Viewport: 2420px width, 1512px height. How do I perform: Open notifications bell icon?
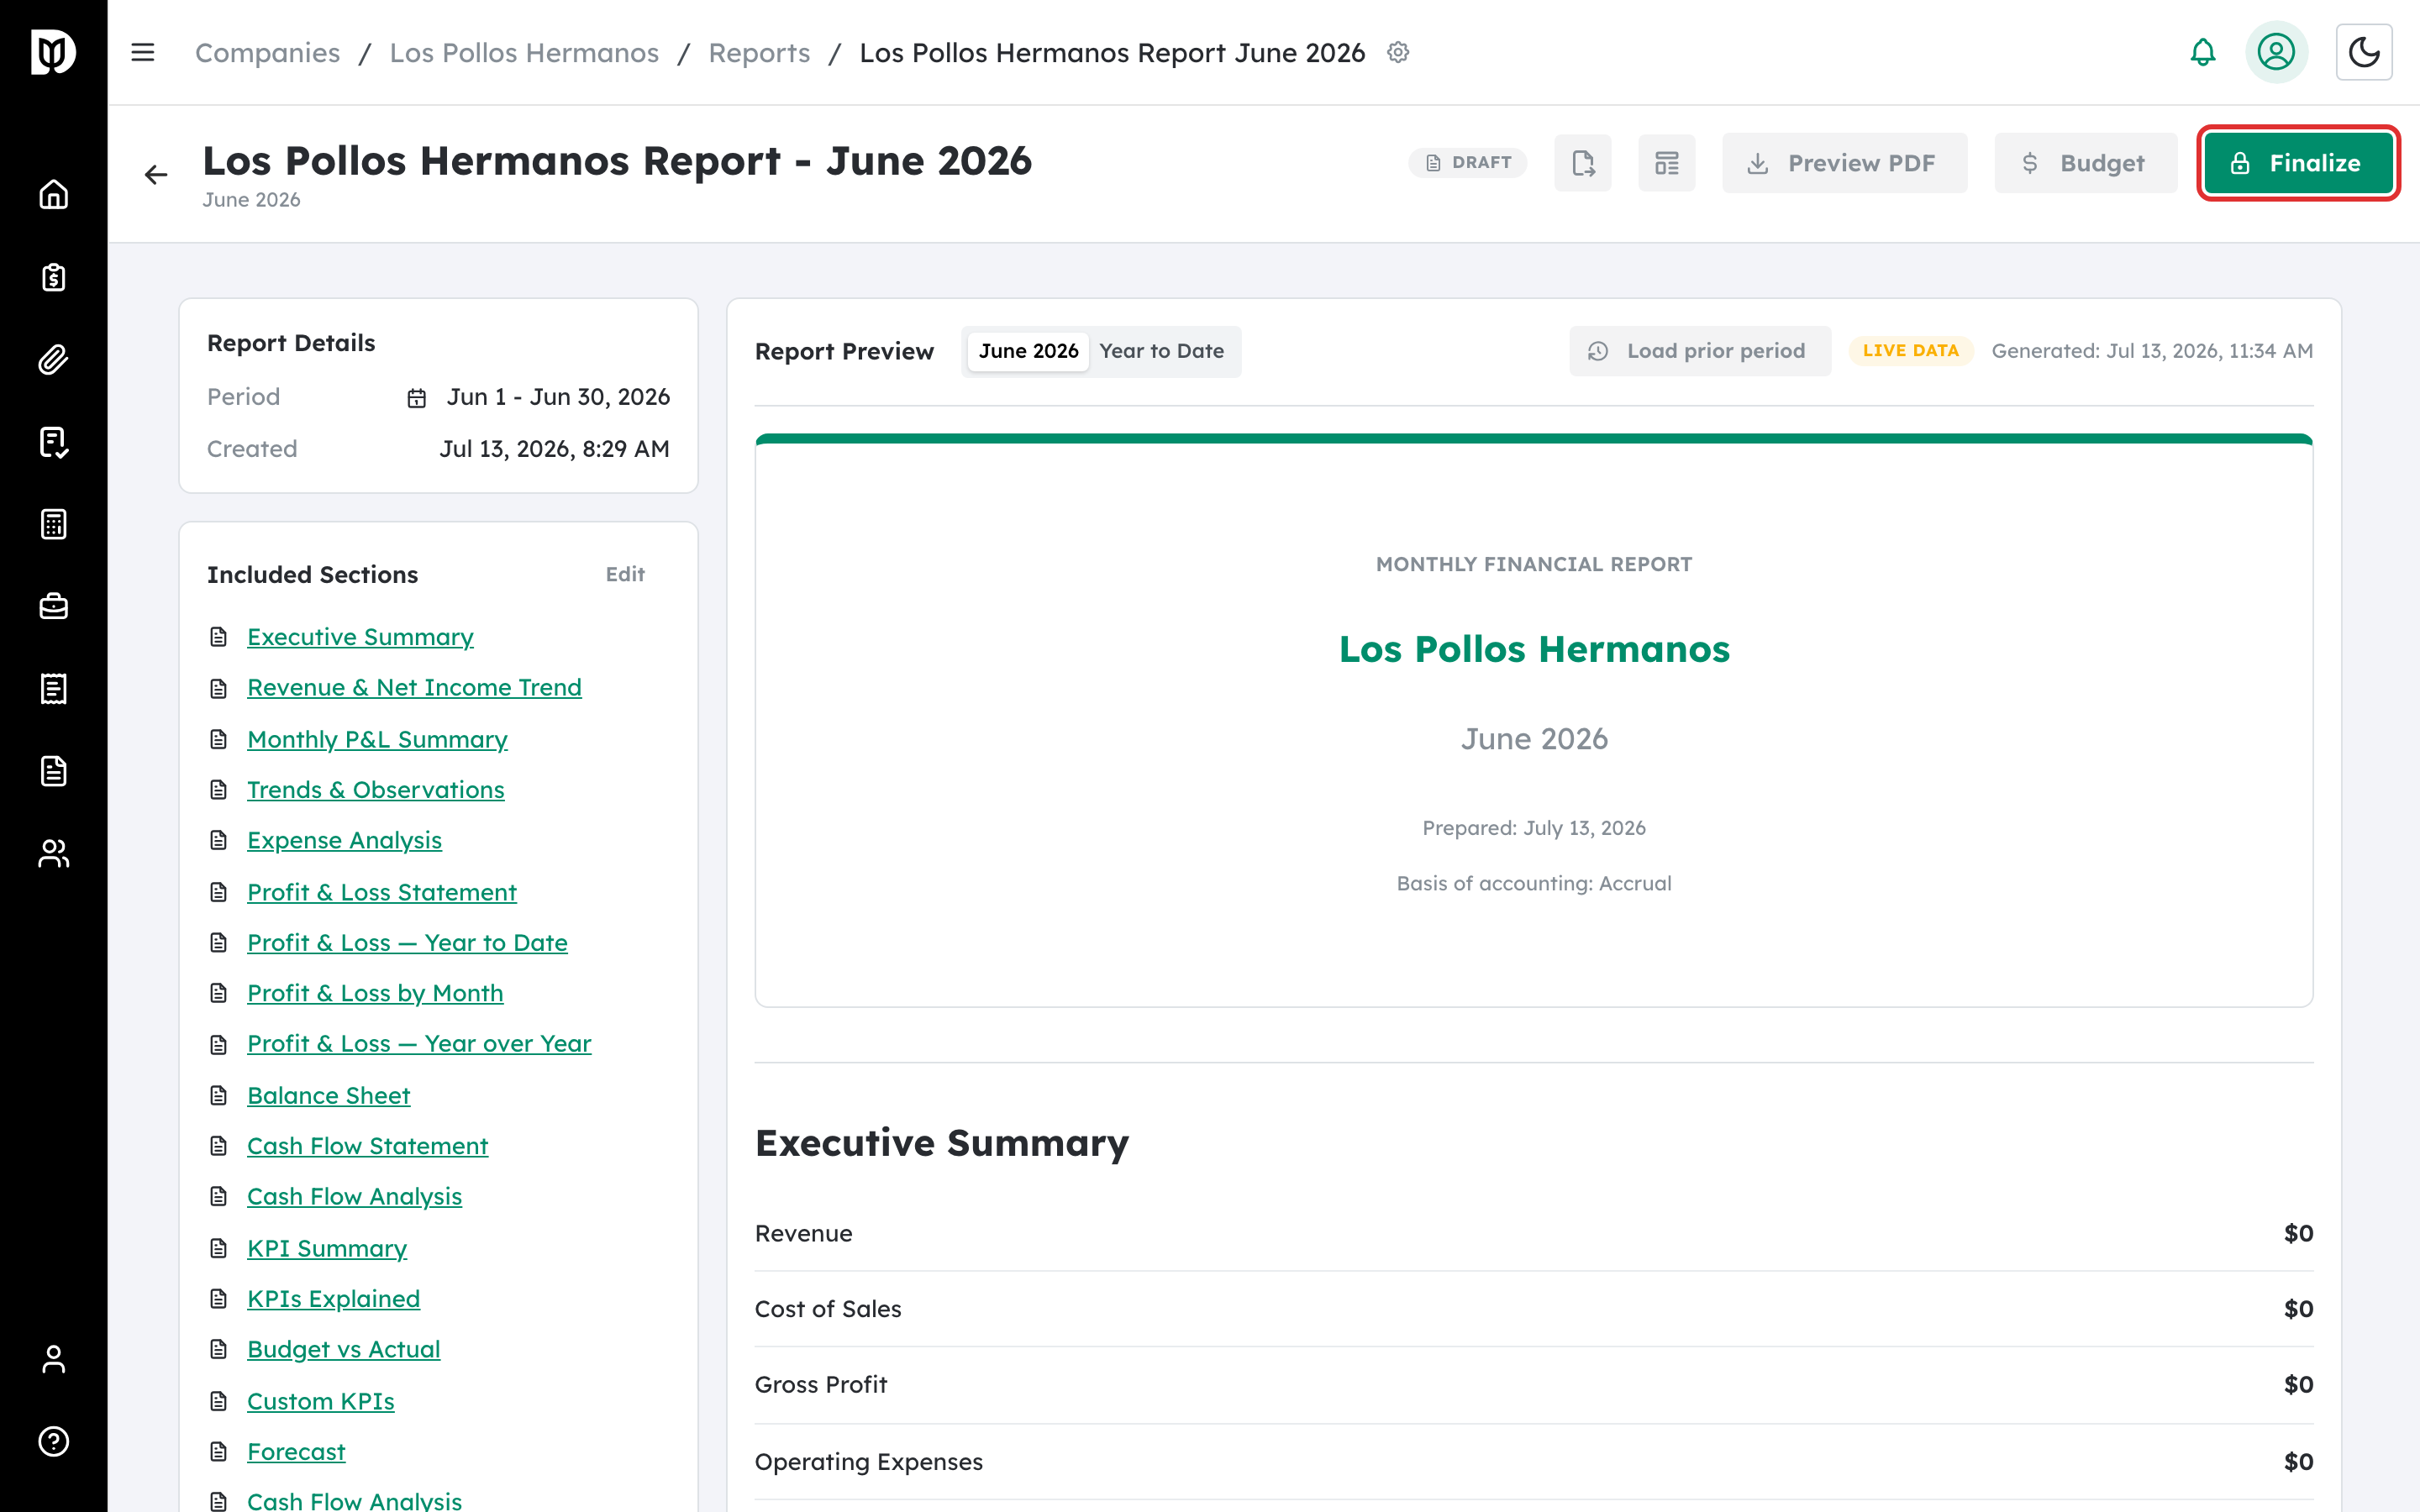coord(2203,52)
